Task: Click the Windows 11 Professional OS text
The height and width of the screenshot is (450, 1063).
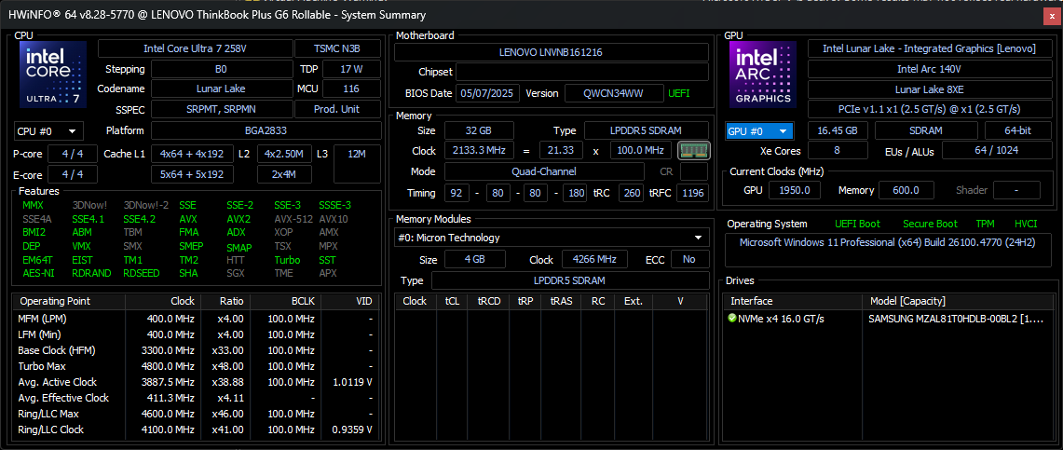Action: tap(887, 242)
